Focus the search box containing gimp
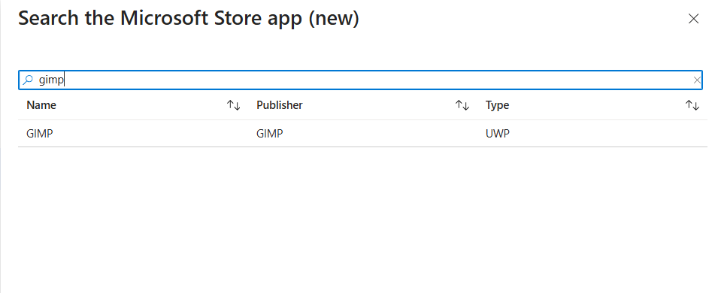718x293 pixels. coord(360,80)
